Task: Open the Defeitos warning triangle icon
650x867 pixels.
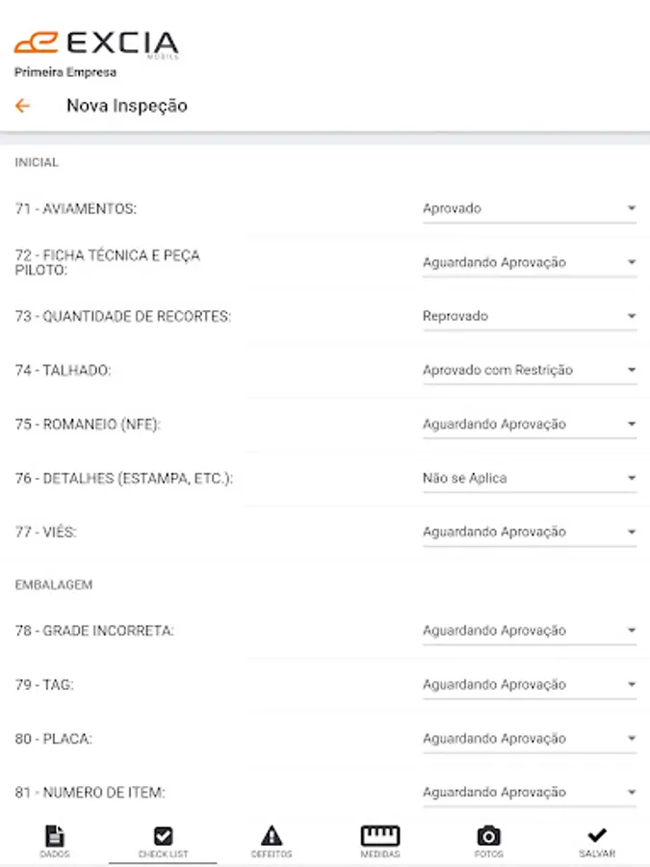Action: tap(272, 836)
